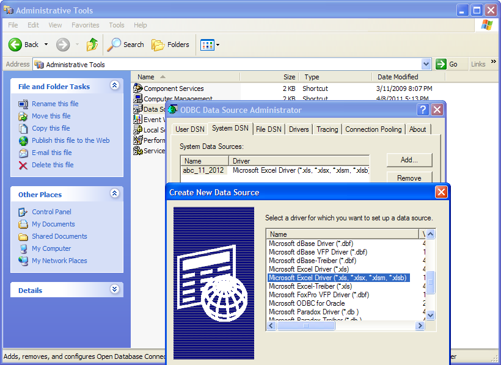The width and height of the screenshot is (501, 365).
Task: Open the Views dropdown arrow
Action: coord(218,45)
